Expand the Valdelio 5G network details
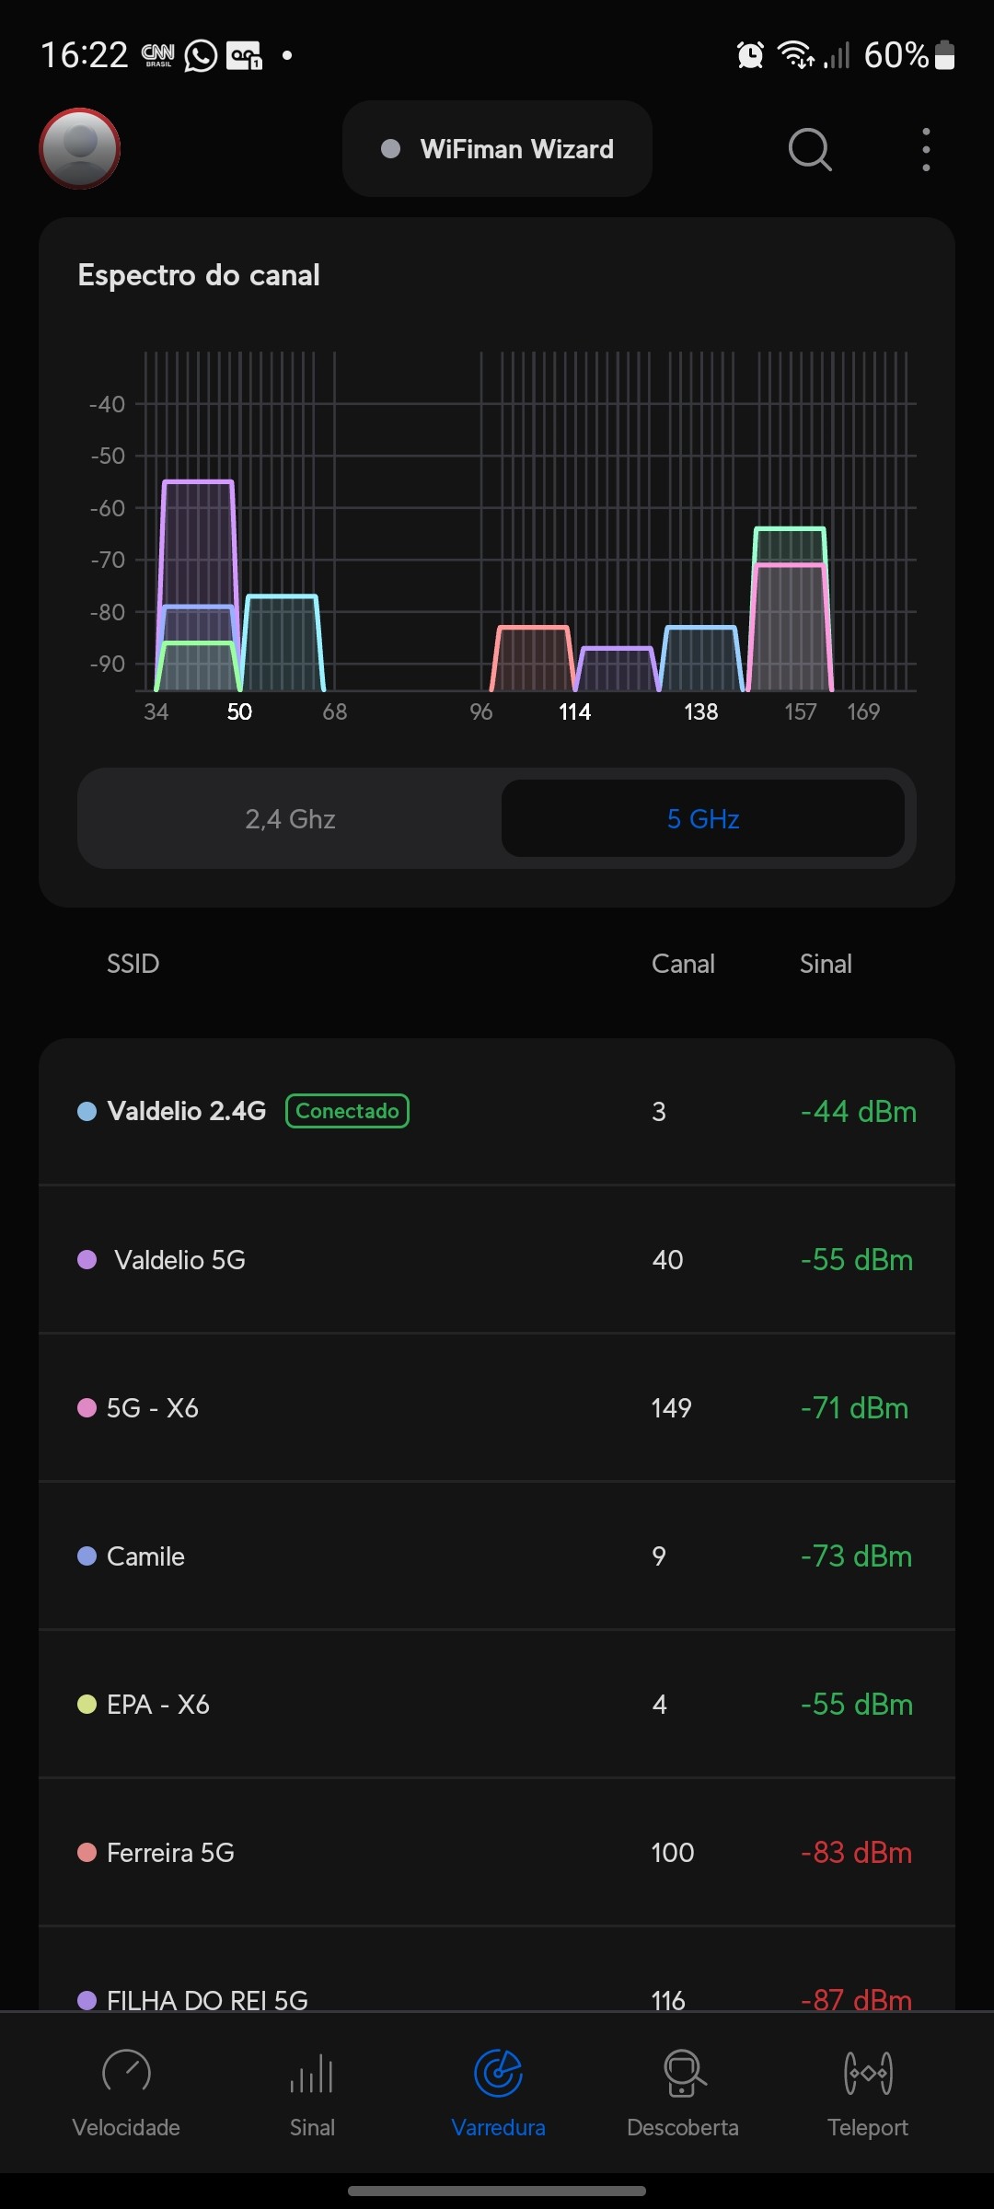Image resolution: width=994 pixels, height=2209 pixels. (497, 1260)
